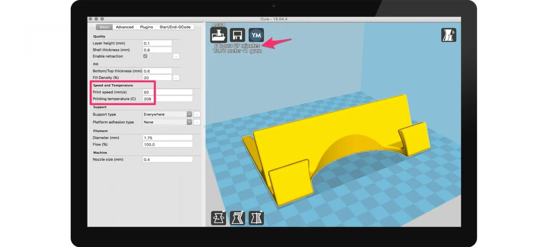Screen dimensions: 548x247
Task: Switch to the Basic tab
Action: [104, 27]
